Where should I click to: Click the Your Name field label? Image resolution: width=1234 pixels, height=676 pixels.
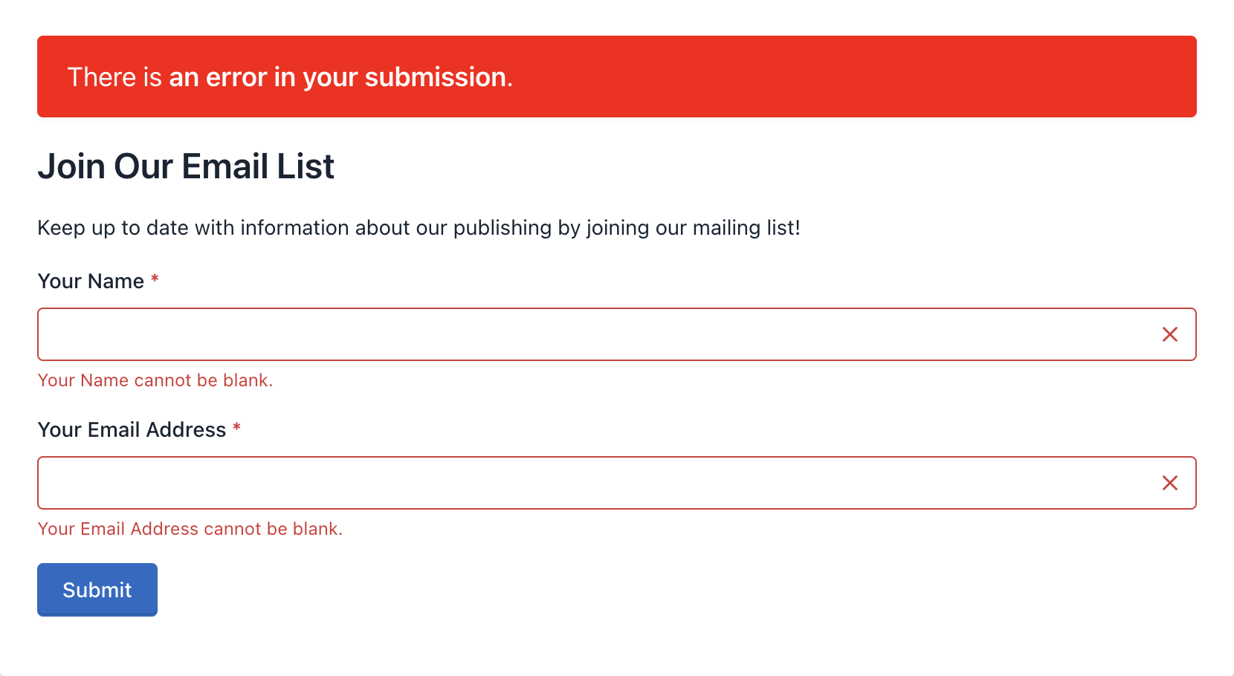[91, 281]
